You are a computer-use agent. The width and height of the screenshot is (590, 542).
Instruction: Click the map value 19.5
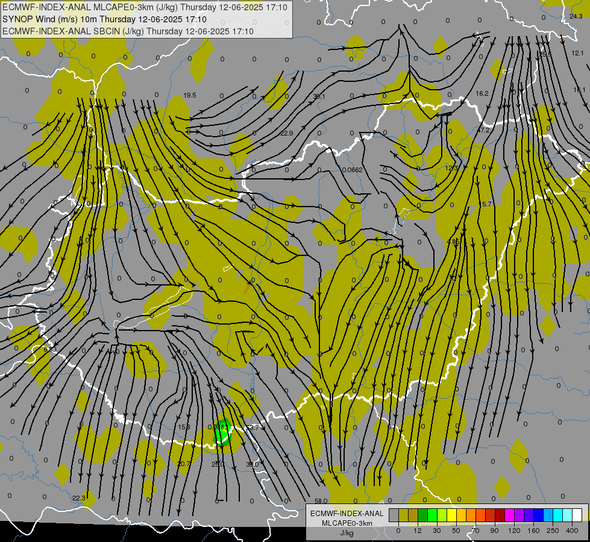tap(190, 96)
